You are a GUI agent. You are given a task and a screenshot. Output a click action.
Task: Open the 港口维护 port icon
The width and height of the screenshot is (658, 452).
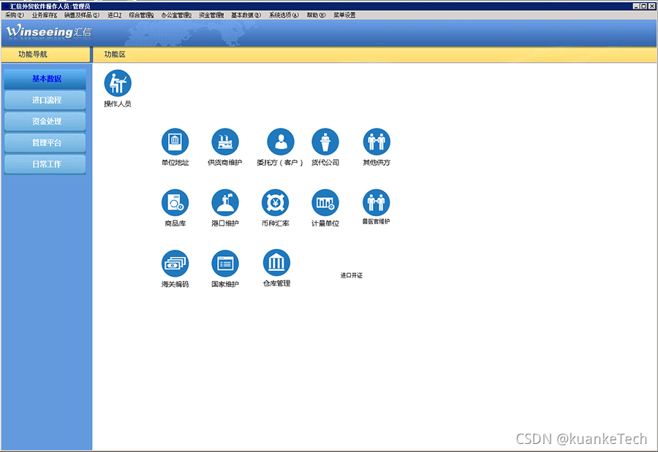[225, 202]
